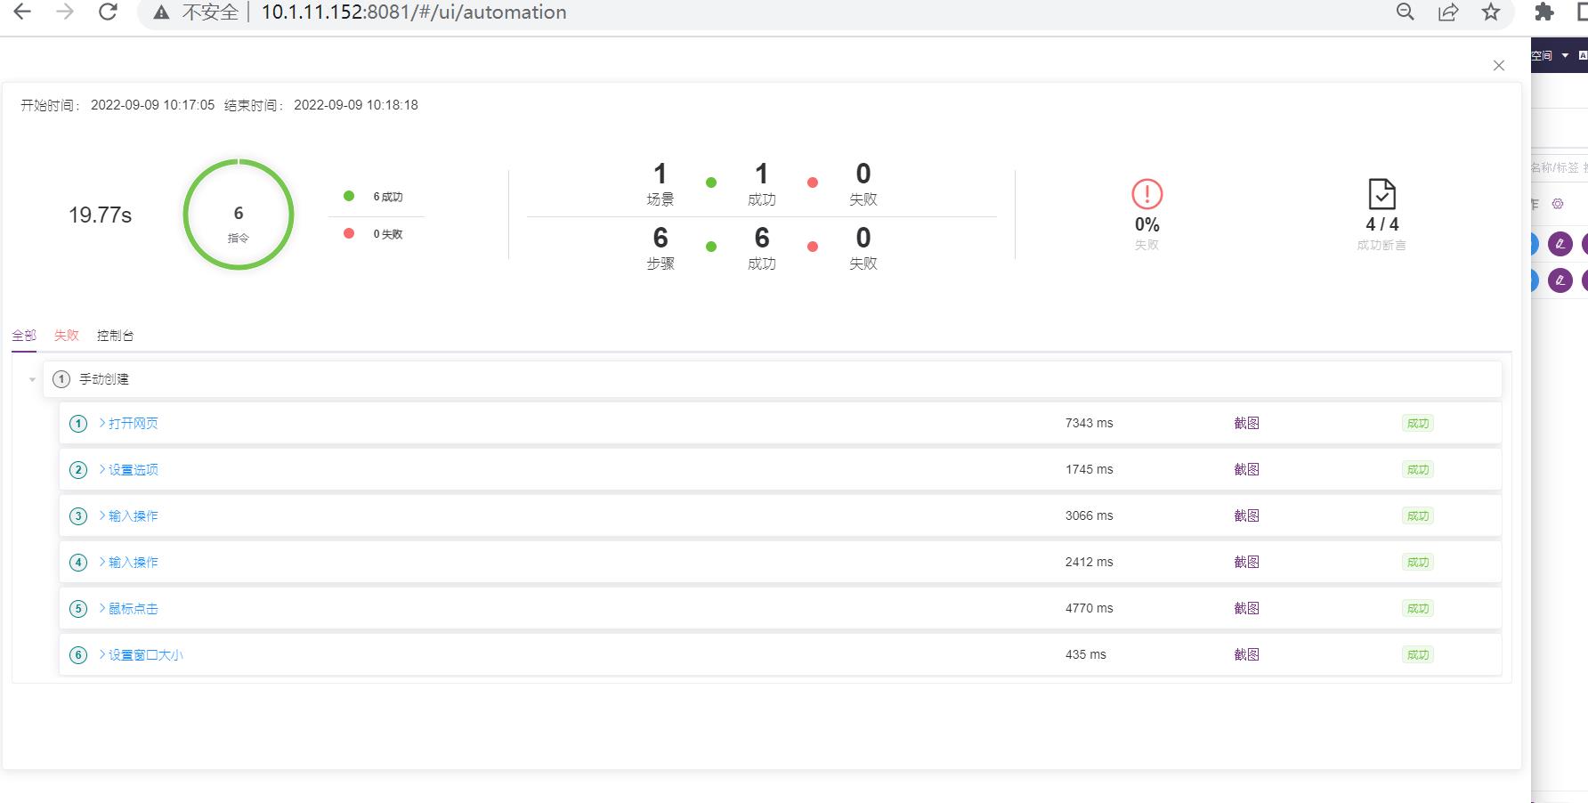Open the workspace dropdown arrow in background header

(1565, 55)
